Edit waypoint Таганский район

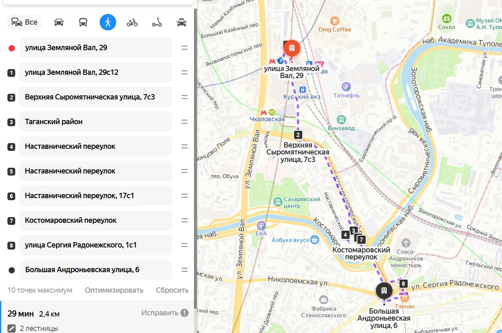96,122
